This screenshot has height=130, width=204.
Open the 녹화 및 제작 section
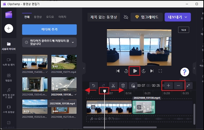point(9,62)
